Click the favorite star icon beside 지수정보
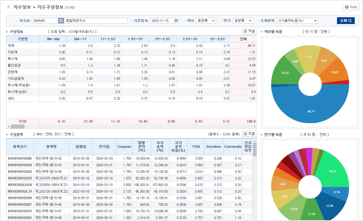Image resolution: width=363 pixels, height=221 pixels. pos(9,7)
